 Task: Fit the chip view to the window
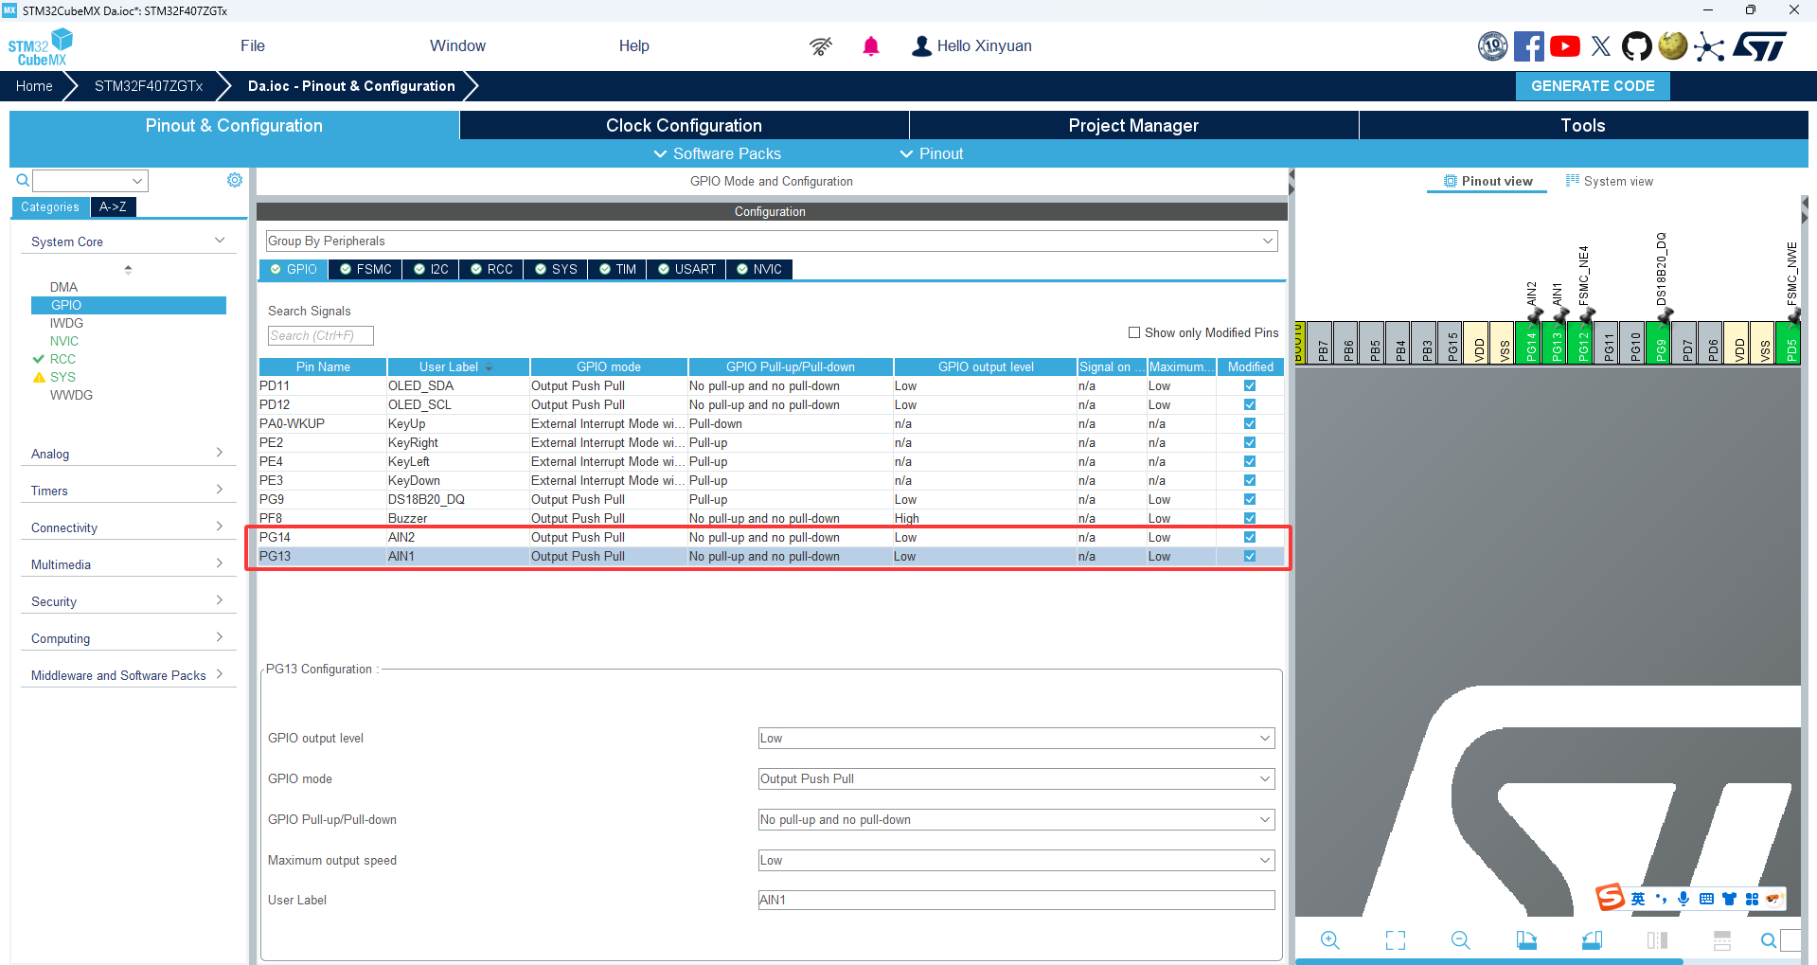point(1396,940)
